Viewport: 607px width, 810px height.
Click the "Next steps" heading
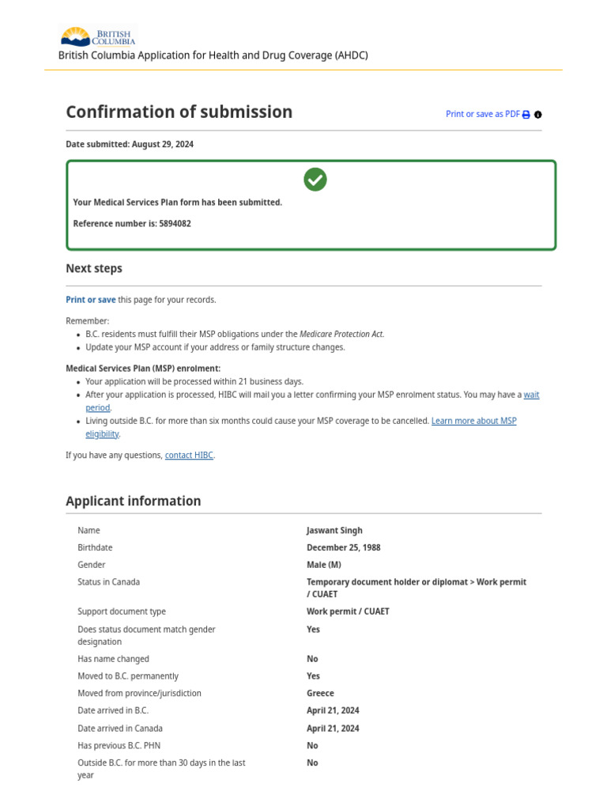[94, 268]
